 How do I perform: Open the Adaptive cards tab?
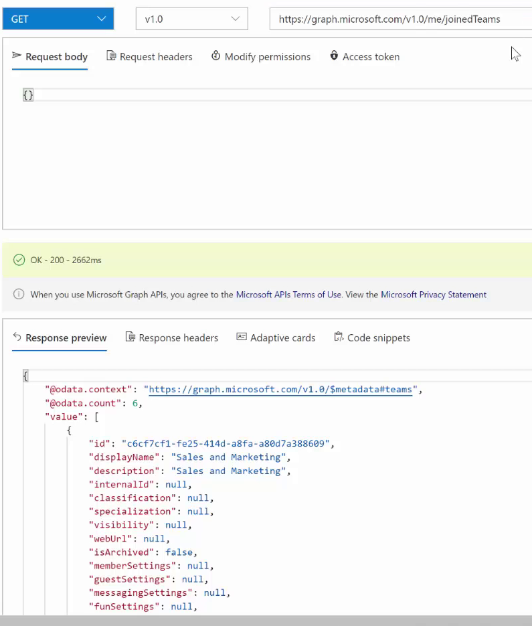[x=276, y=337]
